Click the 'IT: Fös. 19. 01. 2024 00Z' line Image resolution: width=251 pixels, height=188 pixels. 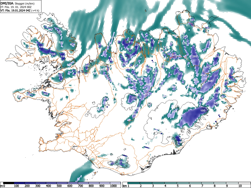[16, 7]
